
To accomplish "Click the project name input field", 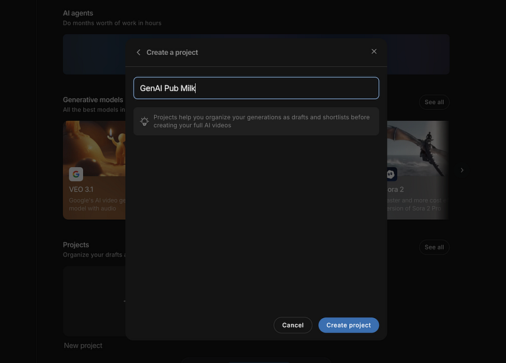I will [x=256, y=88].
